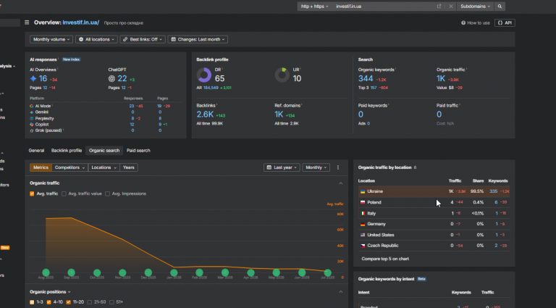This screenshot has height=308, width=556.
Task: Click the AR value 184,549
Action: 211,88
